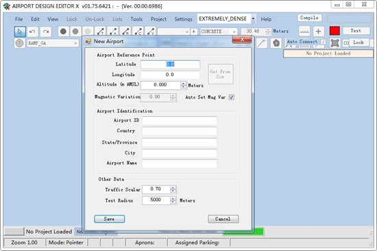The width and height of the screenshot is (377, 251).
Task: Click the ruler measure icon
Action: pos(304,31)
